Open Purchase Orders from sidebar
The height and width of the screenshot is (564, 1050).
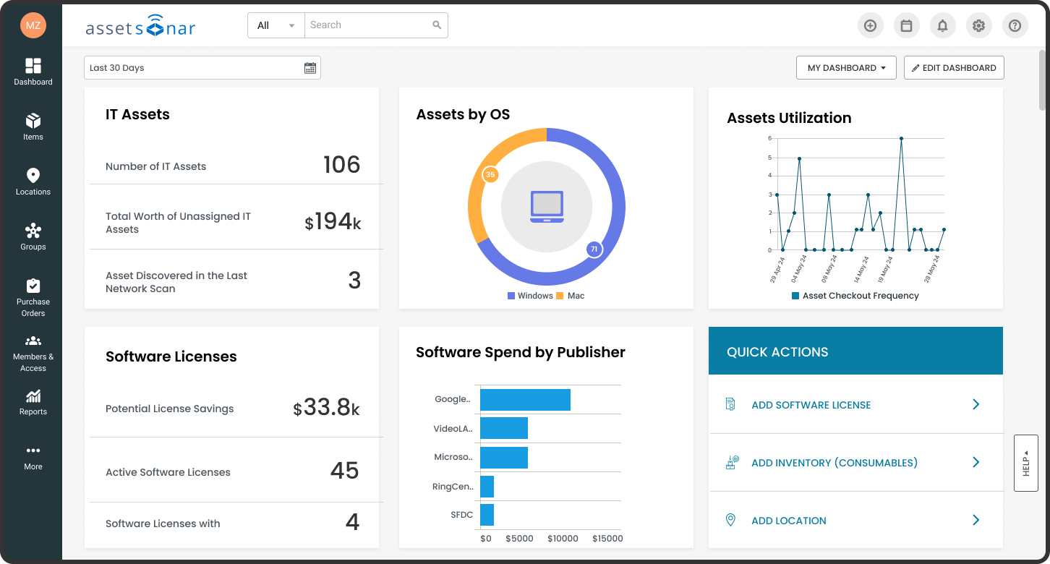pos(33,296)
